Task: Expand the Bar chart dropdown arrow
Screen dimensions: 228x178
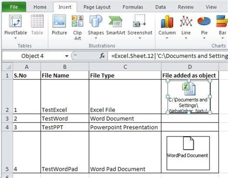Action: pos(223,38)
